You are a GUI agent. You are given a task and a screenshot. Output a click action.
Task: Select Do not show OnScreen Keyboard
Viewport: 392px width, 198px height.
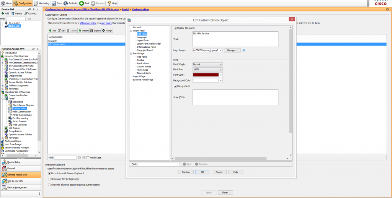coord(49,173)
